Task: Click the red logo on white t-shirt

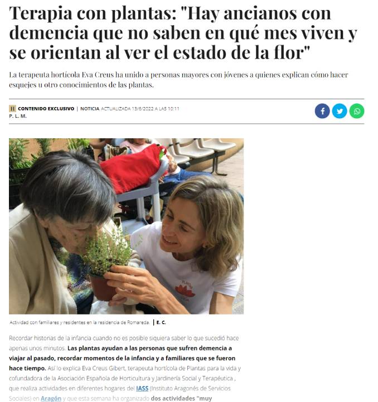Action: coord(185,290)
